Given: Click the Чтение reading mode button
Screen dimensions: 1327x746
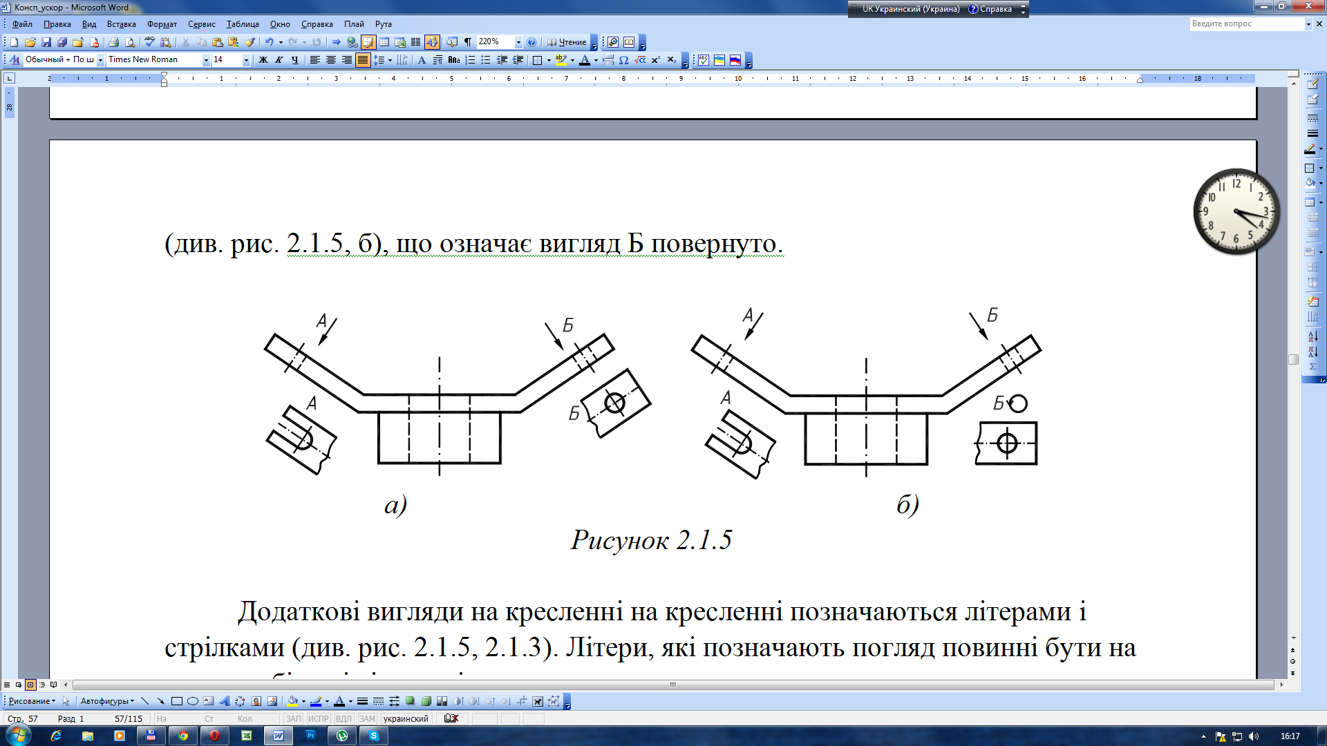Looking at the screenshot, I should coord(567,42).
